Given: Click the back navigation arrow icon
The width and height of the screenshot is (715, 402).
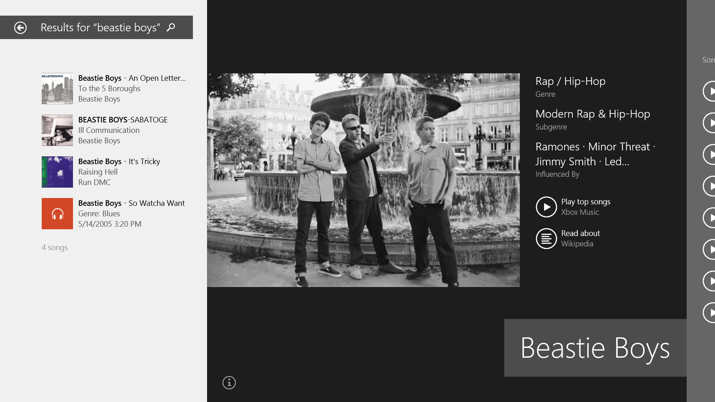Looking at the screenshot, I should point(20,27).
